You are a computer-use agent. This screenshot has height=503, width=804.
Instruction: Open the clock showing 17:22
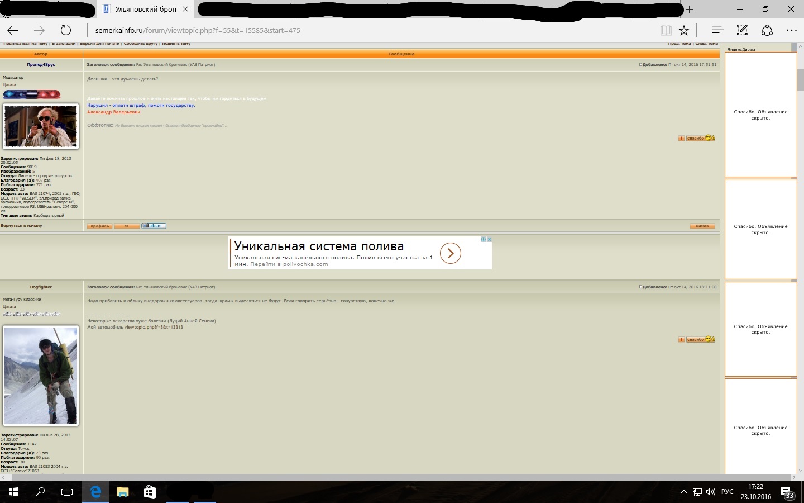pos(756,492)
